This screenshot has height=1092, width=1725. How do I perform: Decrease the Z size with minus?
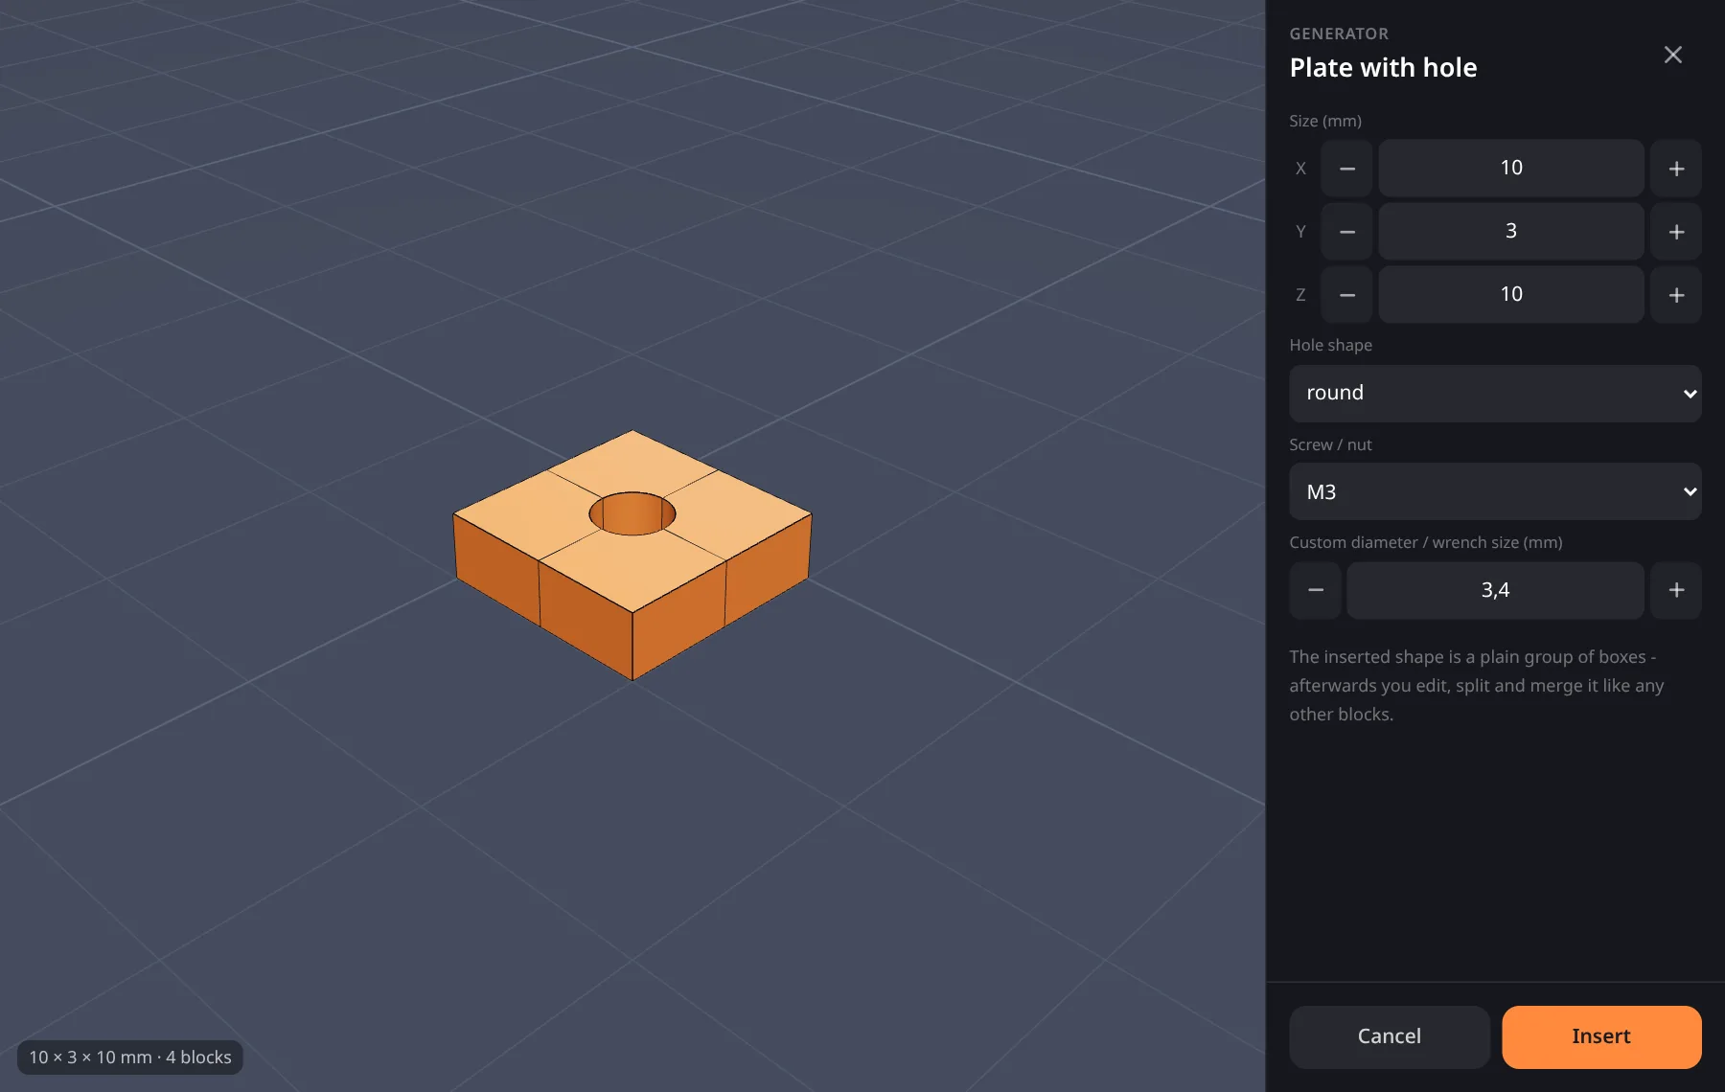[1346, 295]
